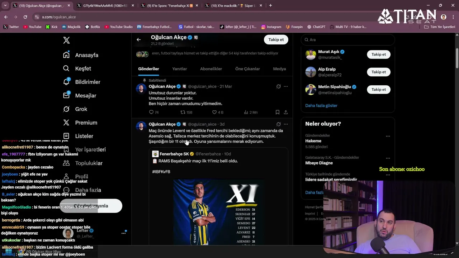
Task: Open the YouTube Studio bookmark
Action: [119, 27]
